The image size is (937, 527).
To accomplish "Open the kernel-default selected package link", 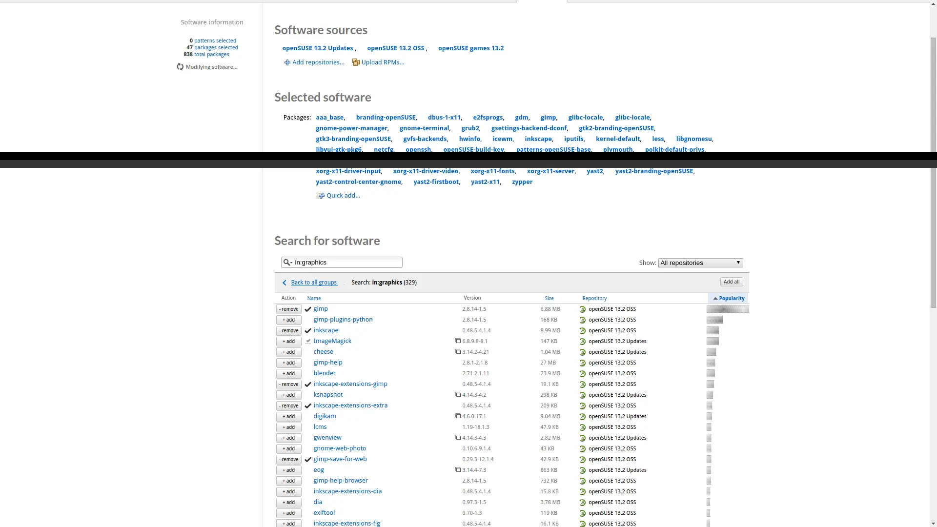I will pos(617,139).
